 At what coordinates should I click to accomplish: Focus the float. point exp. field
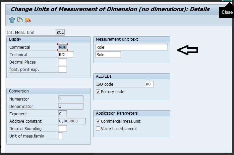(62, 69)
